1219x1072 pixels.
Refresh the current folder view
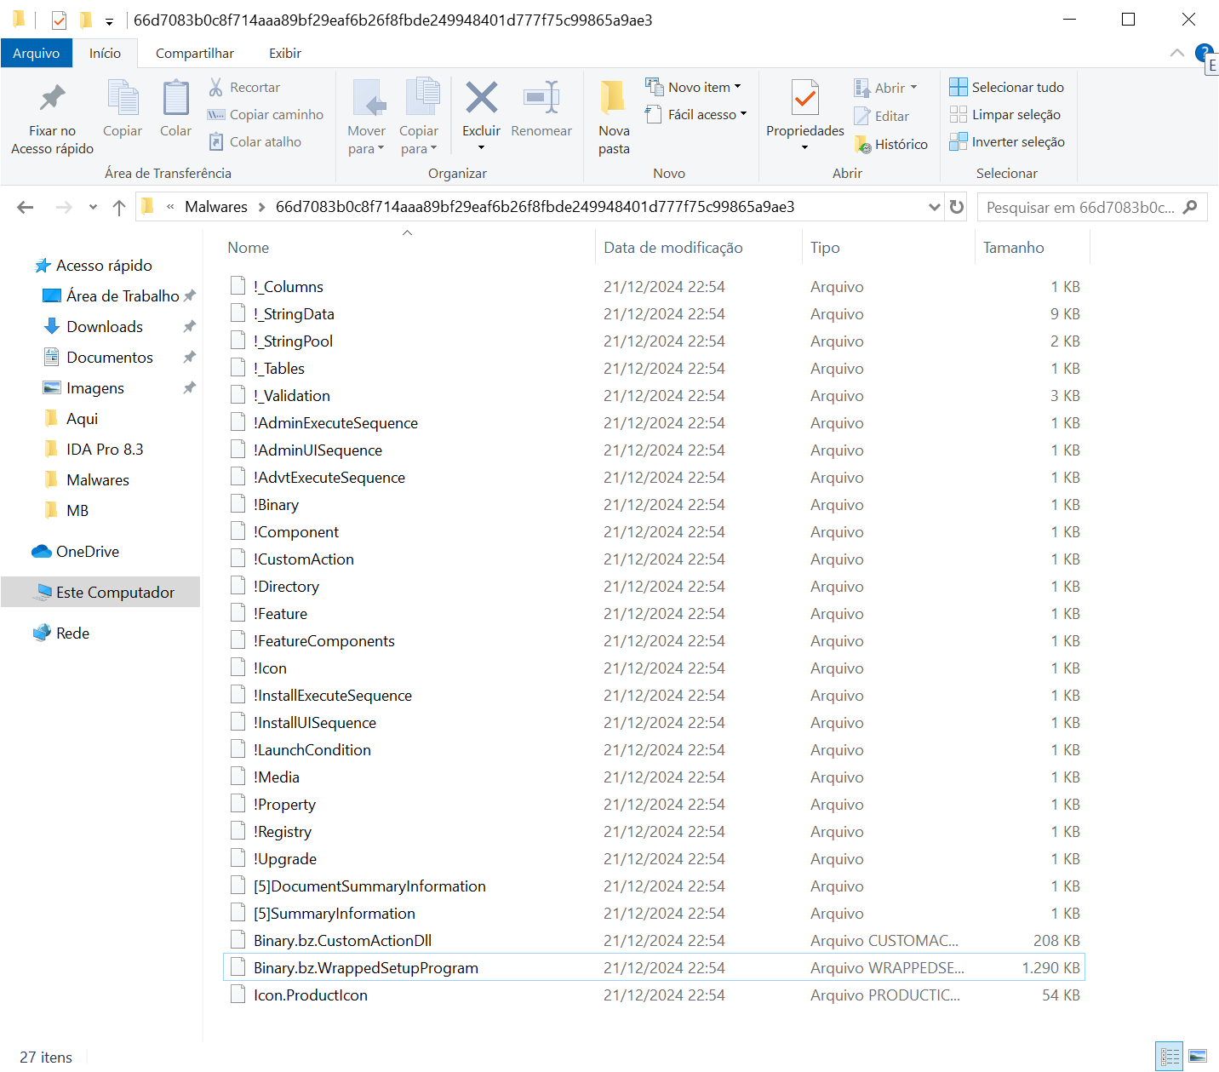[x=957, y=207]
